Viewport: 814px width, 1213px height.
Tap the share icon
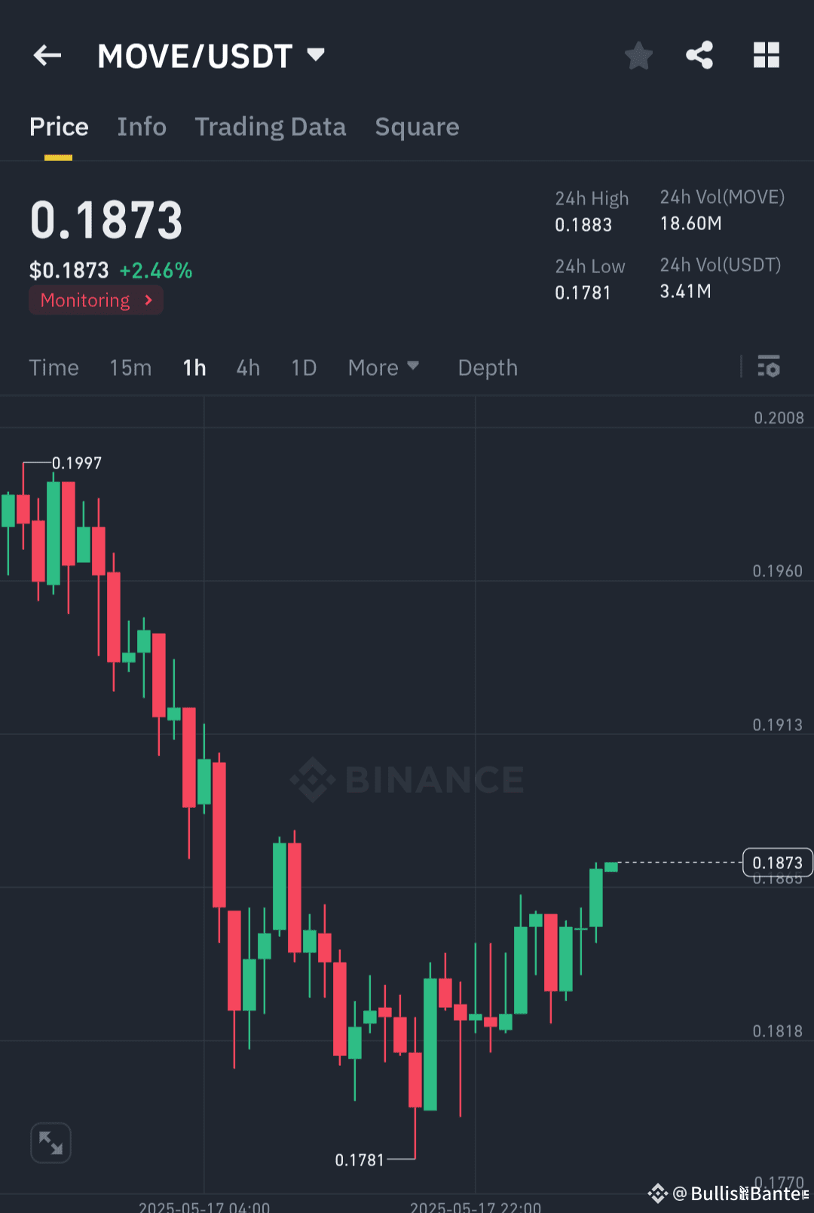pos(699,55)
